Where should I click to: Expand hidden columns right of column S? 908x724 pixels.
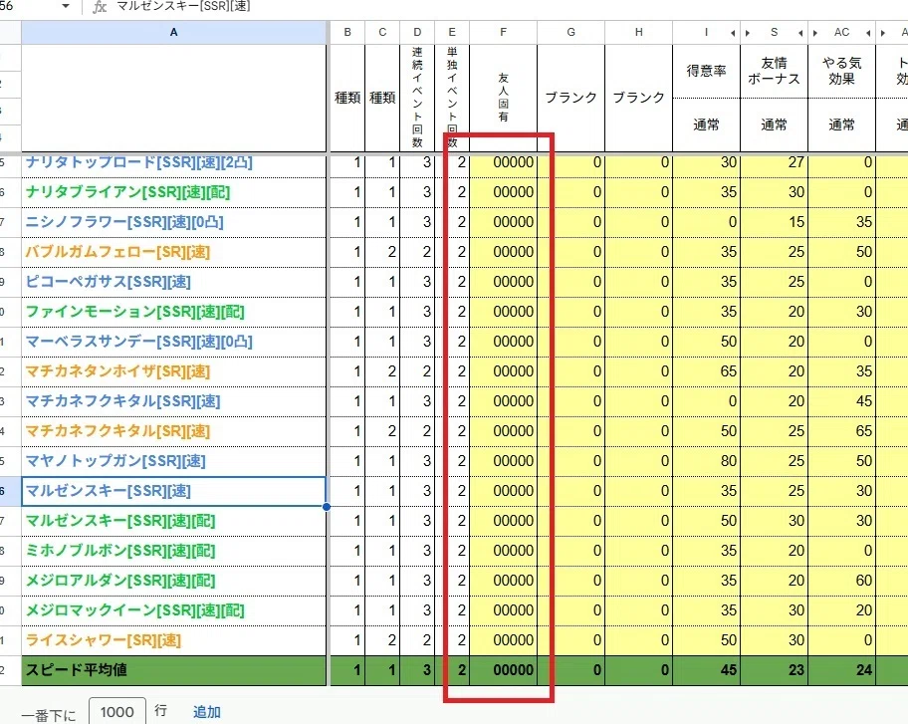point(800,33)
